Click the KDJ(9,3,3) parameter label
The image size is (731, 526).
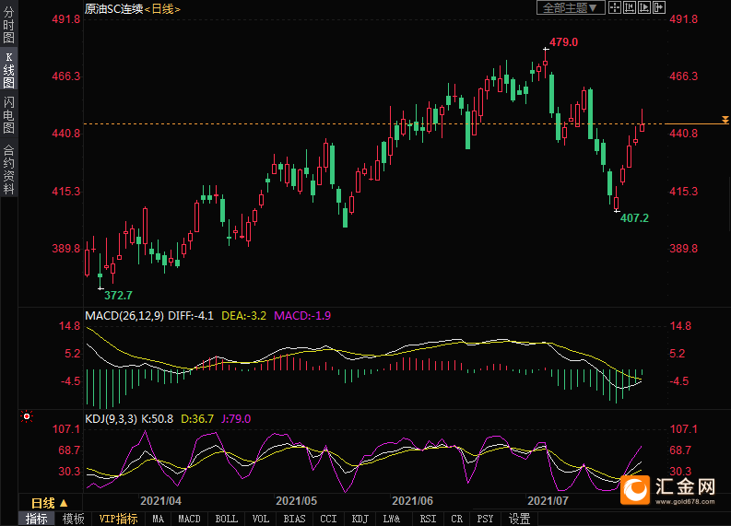tap(111, 419)
